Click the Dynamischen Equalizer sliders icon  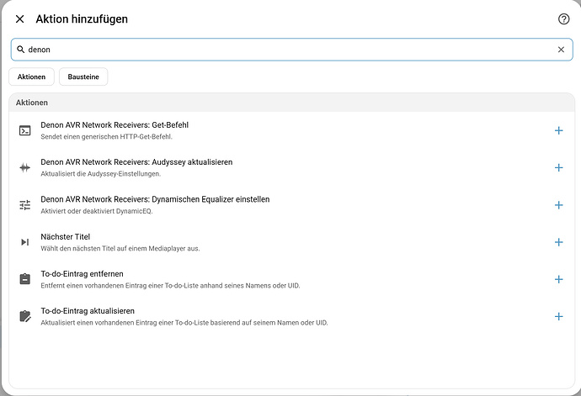point(24,205)
